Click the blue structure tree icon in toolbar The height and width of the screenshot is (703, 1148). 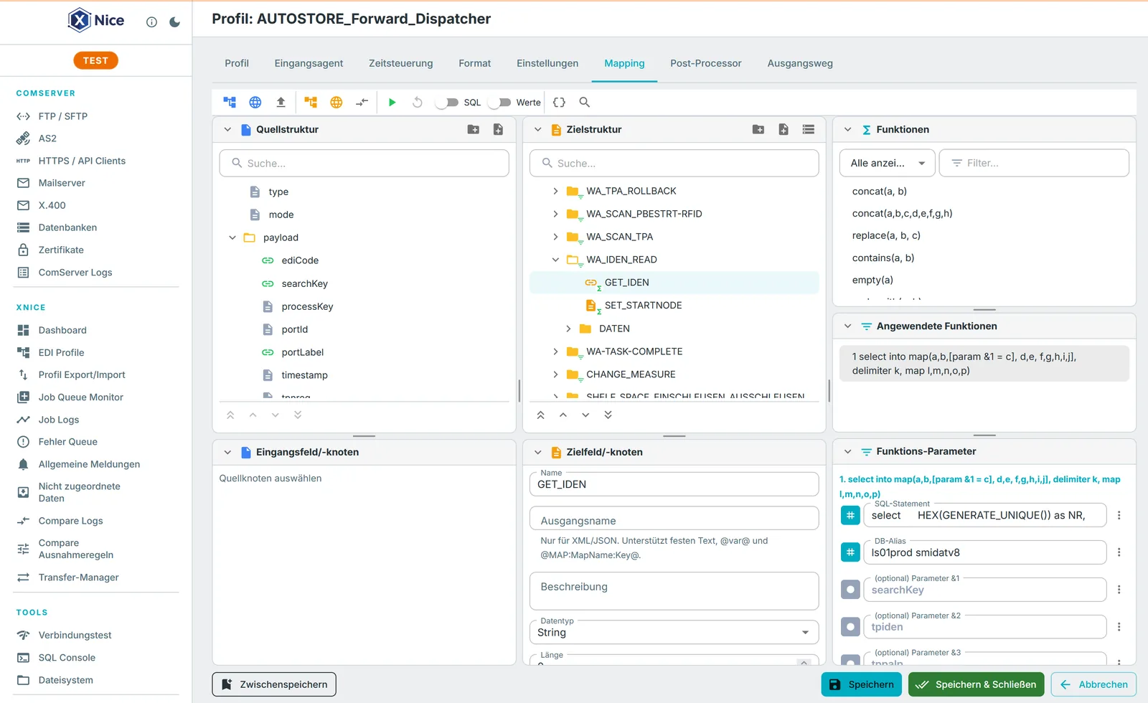[x=230, y=103]
